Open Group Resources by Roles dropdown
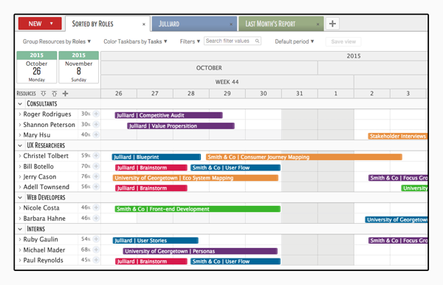The width and height of the screenshot is (443, 285). (57, 41)
